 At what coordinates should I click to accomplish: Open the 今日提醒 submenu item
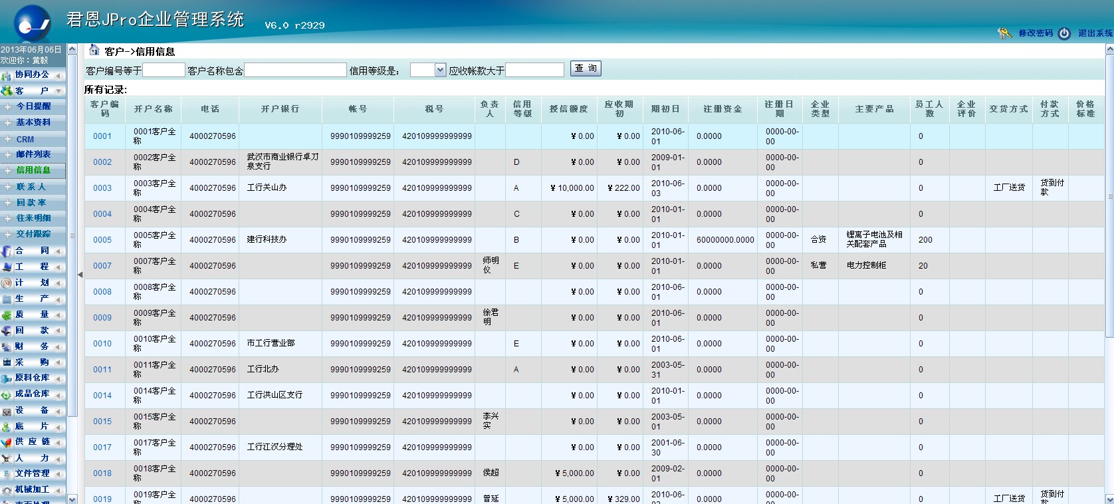coord(33,106)
